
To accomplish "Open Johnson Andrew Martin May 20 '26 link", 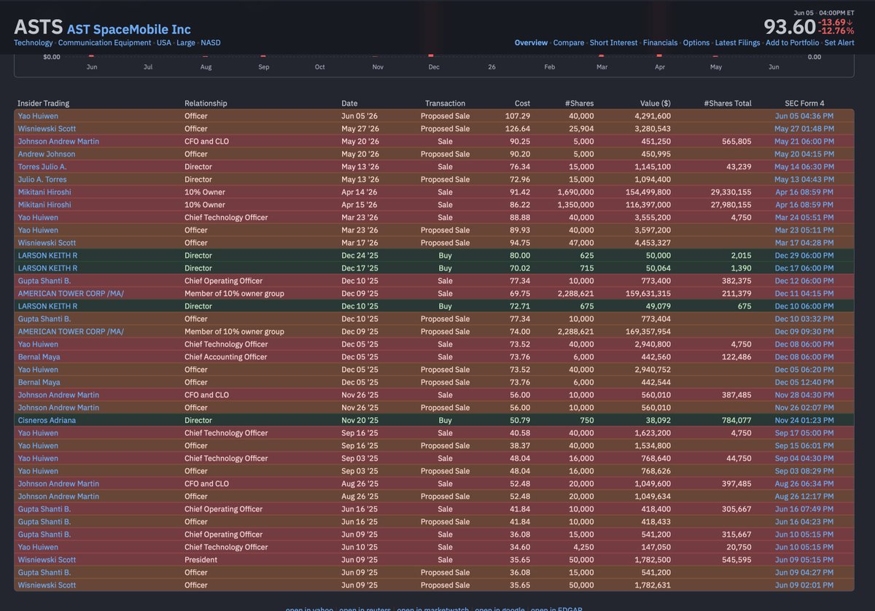I will (58, 141).
